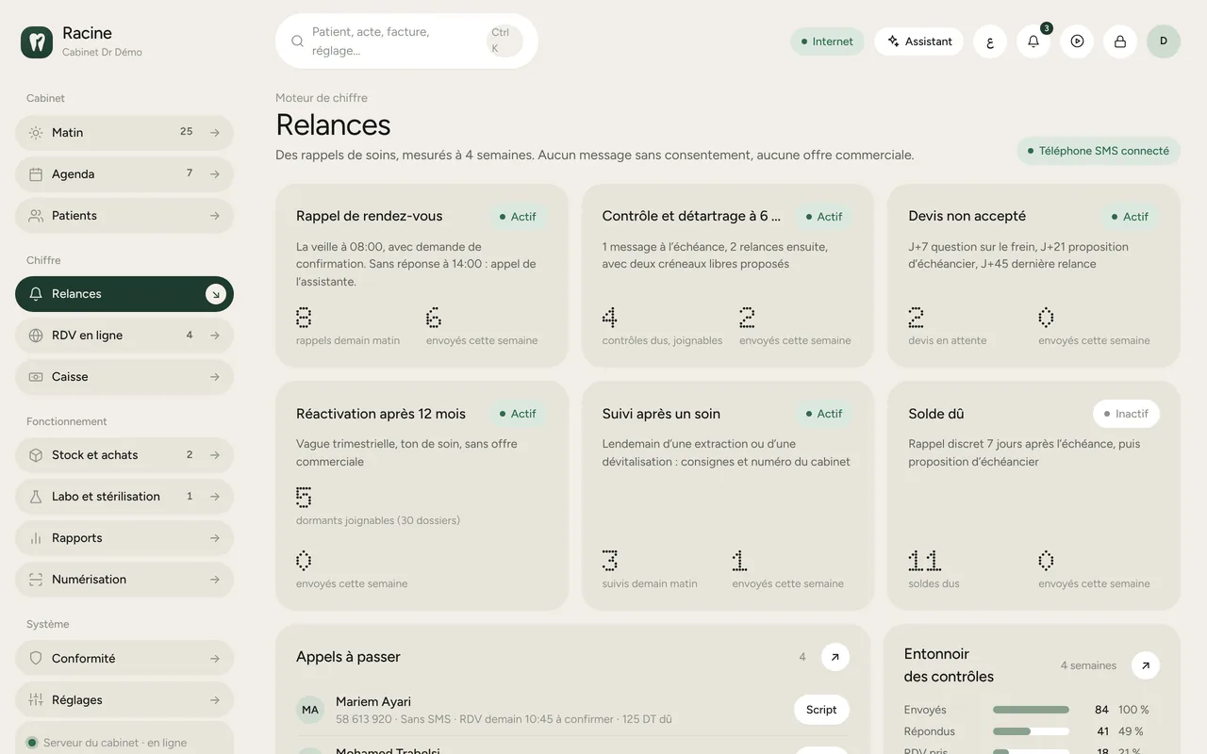Click the calendar icon for Agenda
1207x754 pixels.
(x=36, y=174)
